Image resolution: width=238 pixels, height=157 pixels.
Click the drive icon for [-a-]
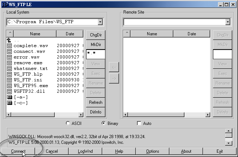point(10,97)
